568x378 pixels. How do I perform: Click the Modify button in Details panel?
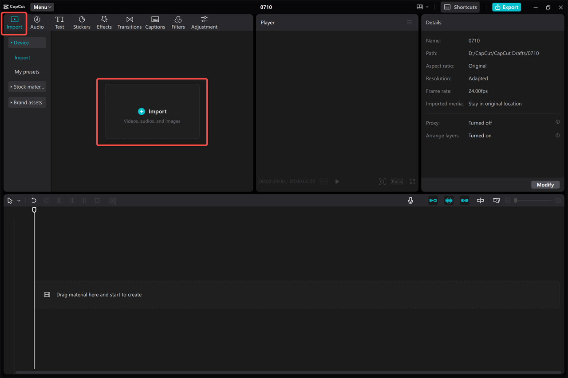(x=545, y=184)
